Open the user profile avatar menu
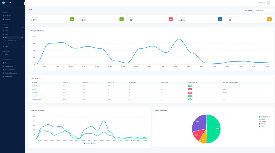 click(268, 3)
